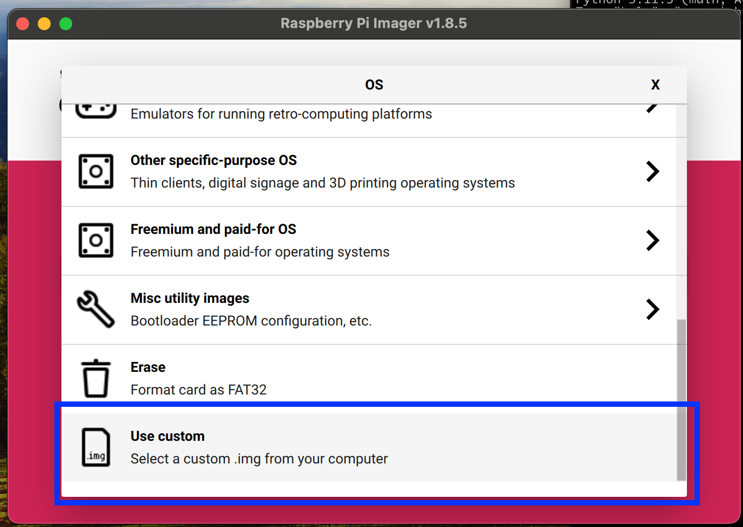Select the Use custom entry title

click(x=168, y=436)
